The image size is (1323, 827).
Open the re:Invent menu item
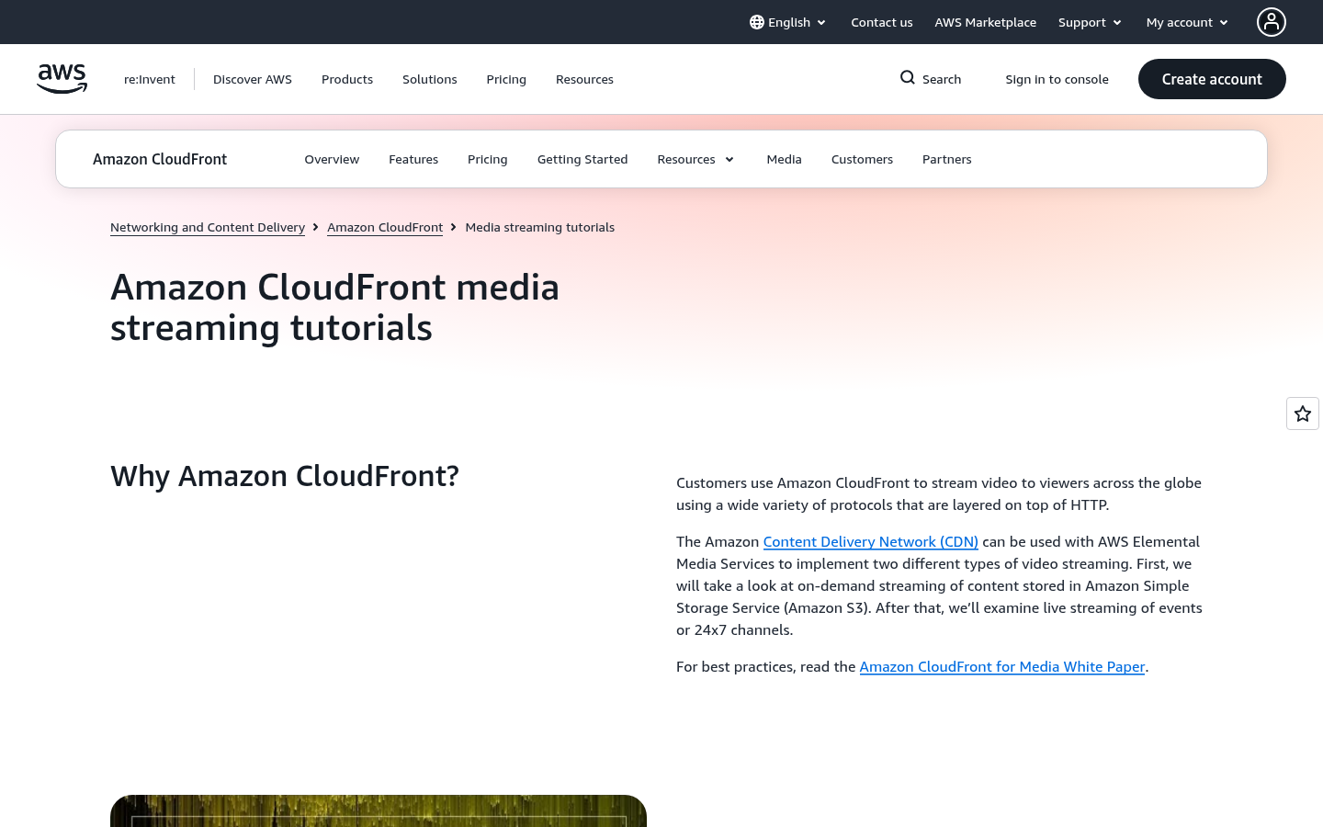pyautogui.click(x=150, y=79)
